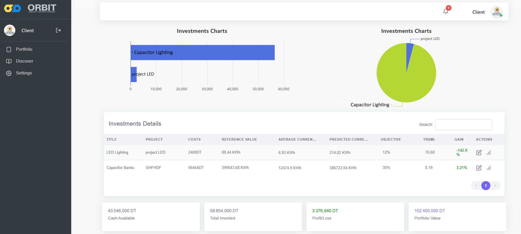Click the top-right Client avatar
Screen dimensions: 521x234
coord(497,12)
